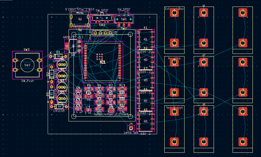Select resistor R13
This screenshot has height=157, width=261.
tap(122, 89)
